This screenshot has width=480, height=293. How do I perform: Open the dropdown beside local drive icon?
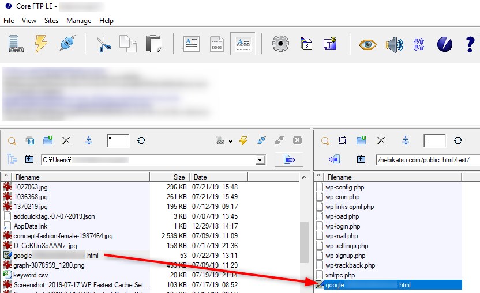point(230,141)
